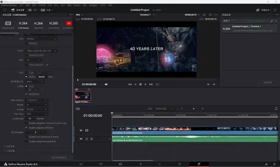This screenshot has width=280, height=167.
Task: Open the 7680 x 4320 8K resolution dropdown
Action: tap(41, 51)
